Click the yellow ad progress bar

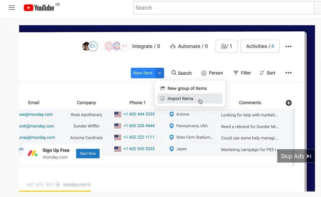(x=55, y=191)
